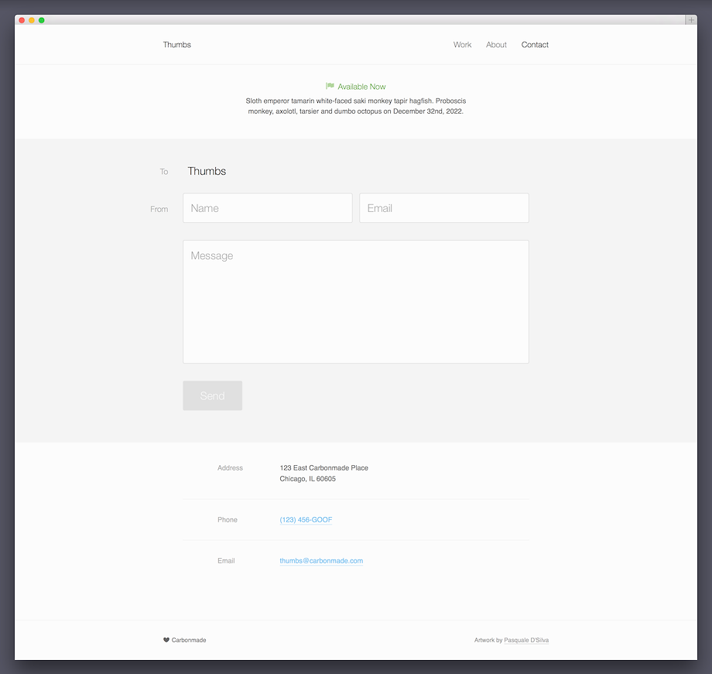Click the heart icon in the footer

(166, 640)
